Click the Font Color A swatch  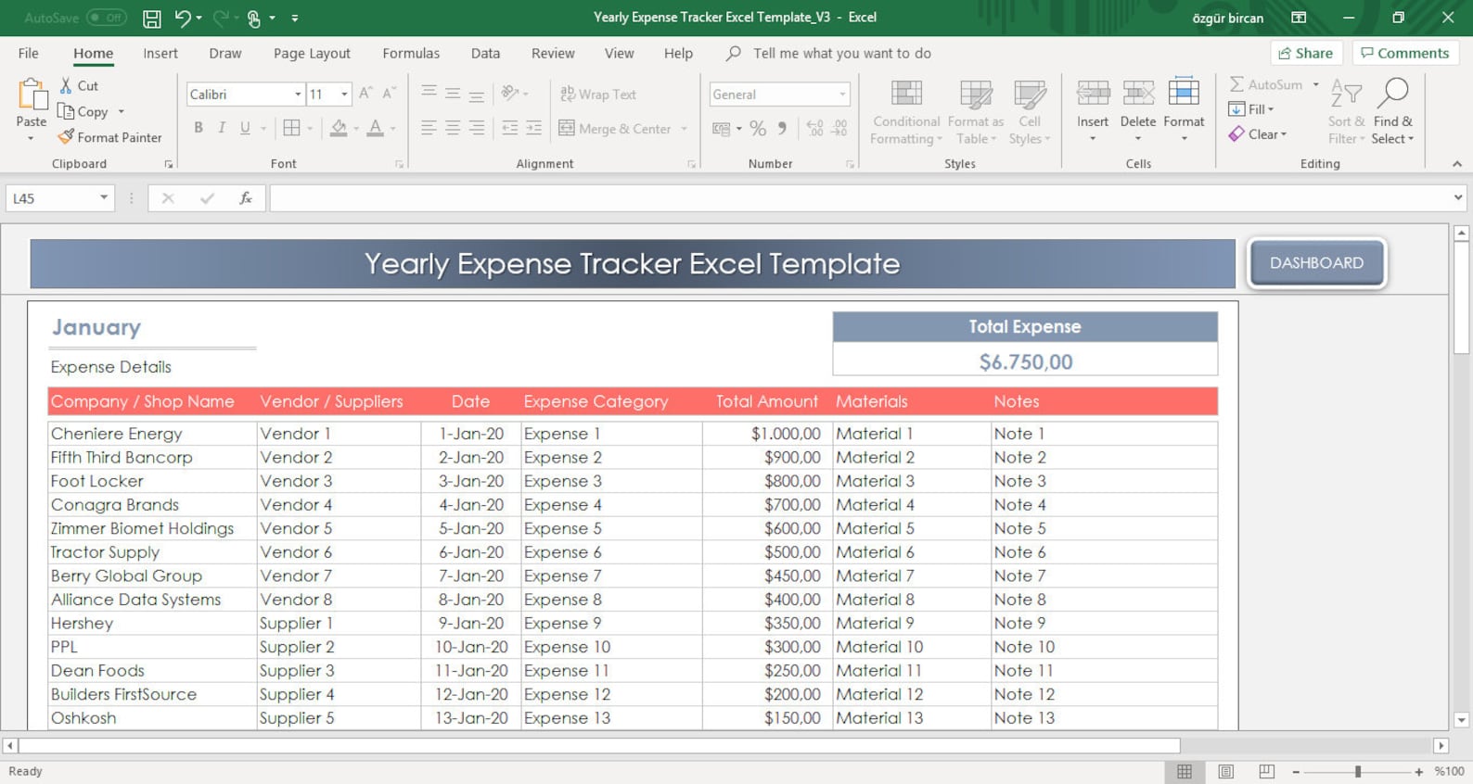click(x=375, y=128)
